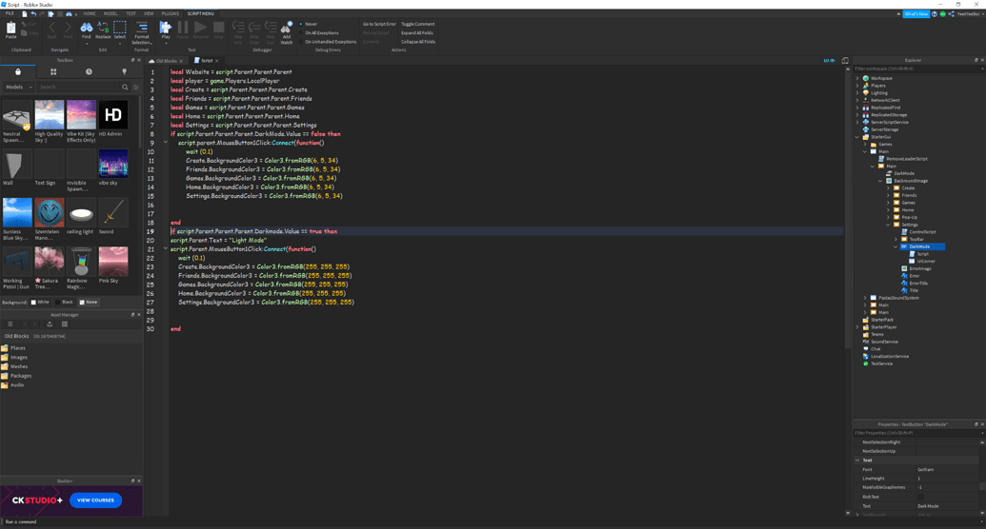Open the VIEW ribbon tab
986x529 pixels.
click(x=149, y=13)
